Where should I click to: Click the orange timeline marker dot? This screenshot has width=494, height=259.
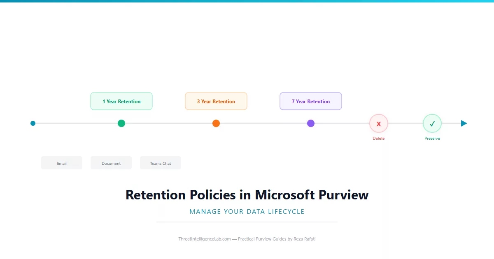pyautogui.click(x=216, y=123)
